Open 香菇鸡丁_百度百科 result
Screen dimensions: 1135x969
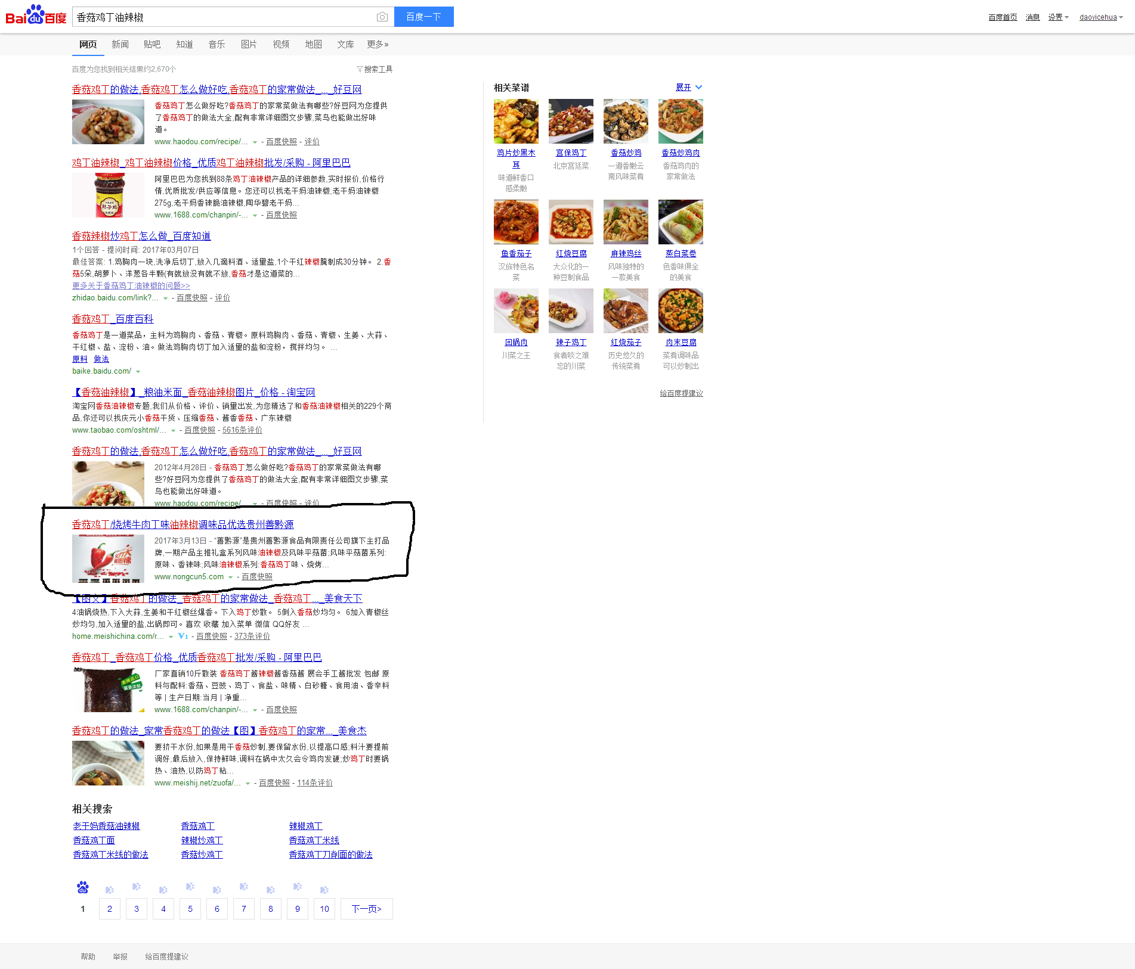pos(113,319)
